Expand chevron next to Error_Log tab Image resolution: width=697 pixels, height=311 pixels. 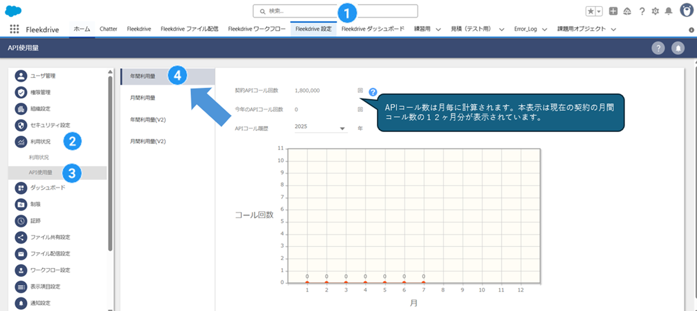pos(545,30)
